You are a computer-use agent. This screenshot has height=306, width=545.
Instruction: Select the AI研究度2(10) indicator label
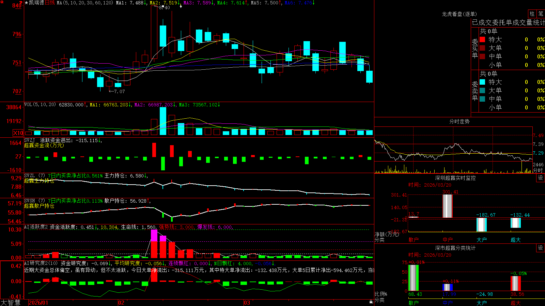[41, 263]
